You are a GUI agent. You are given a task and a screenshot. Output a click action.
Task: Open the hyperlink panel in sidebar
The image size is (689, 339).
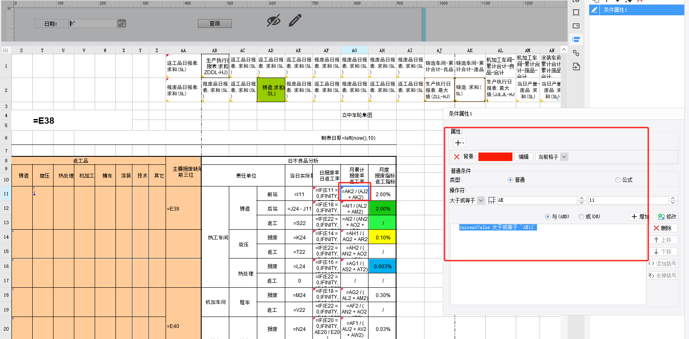coord(576,53)
